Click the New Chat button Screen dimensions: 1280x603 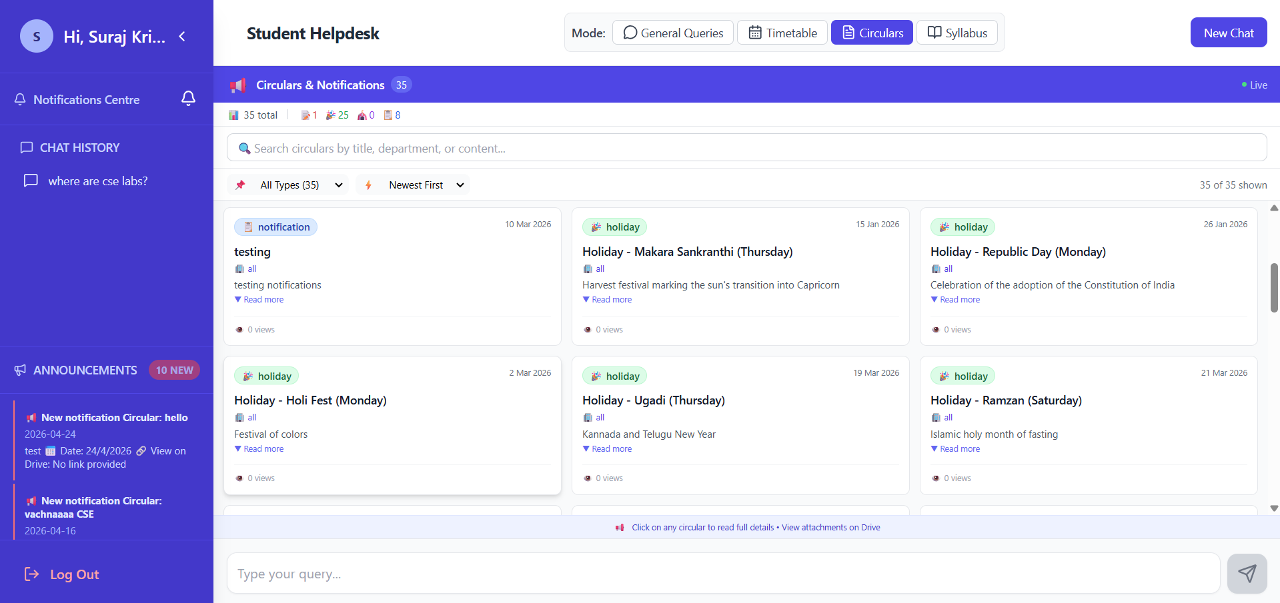coord(1228,32)
